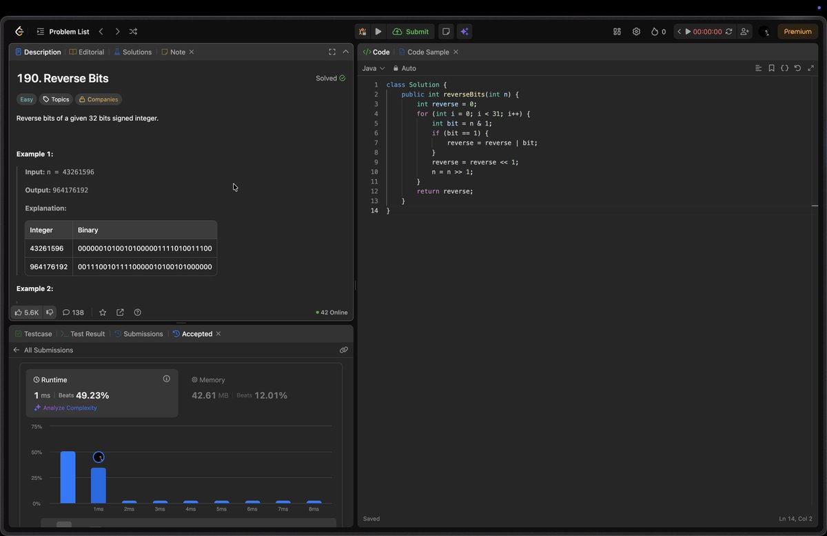
Task: Click the tallest 0ms runtime bar
Action: coord(68,477)
